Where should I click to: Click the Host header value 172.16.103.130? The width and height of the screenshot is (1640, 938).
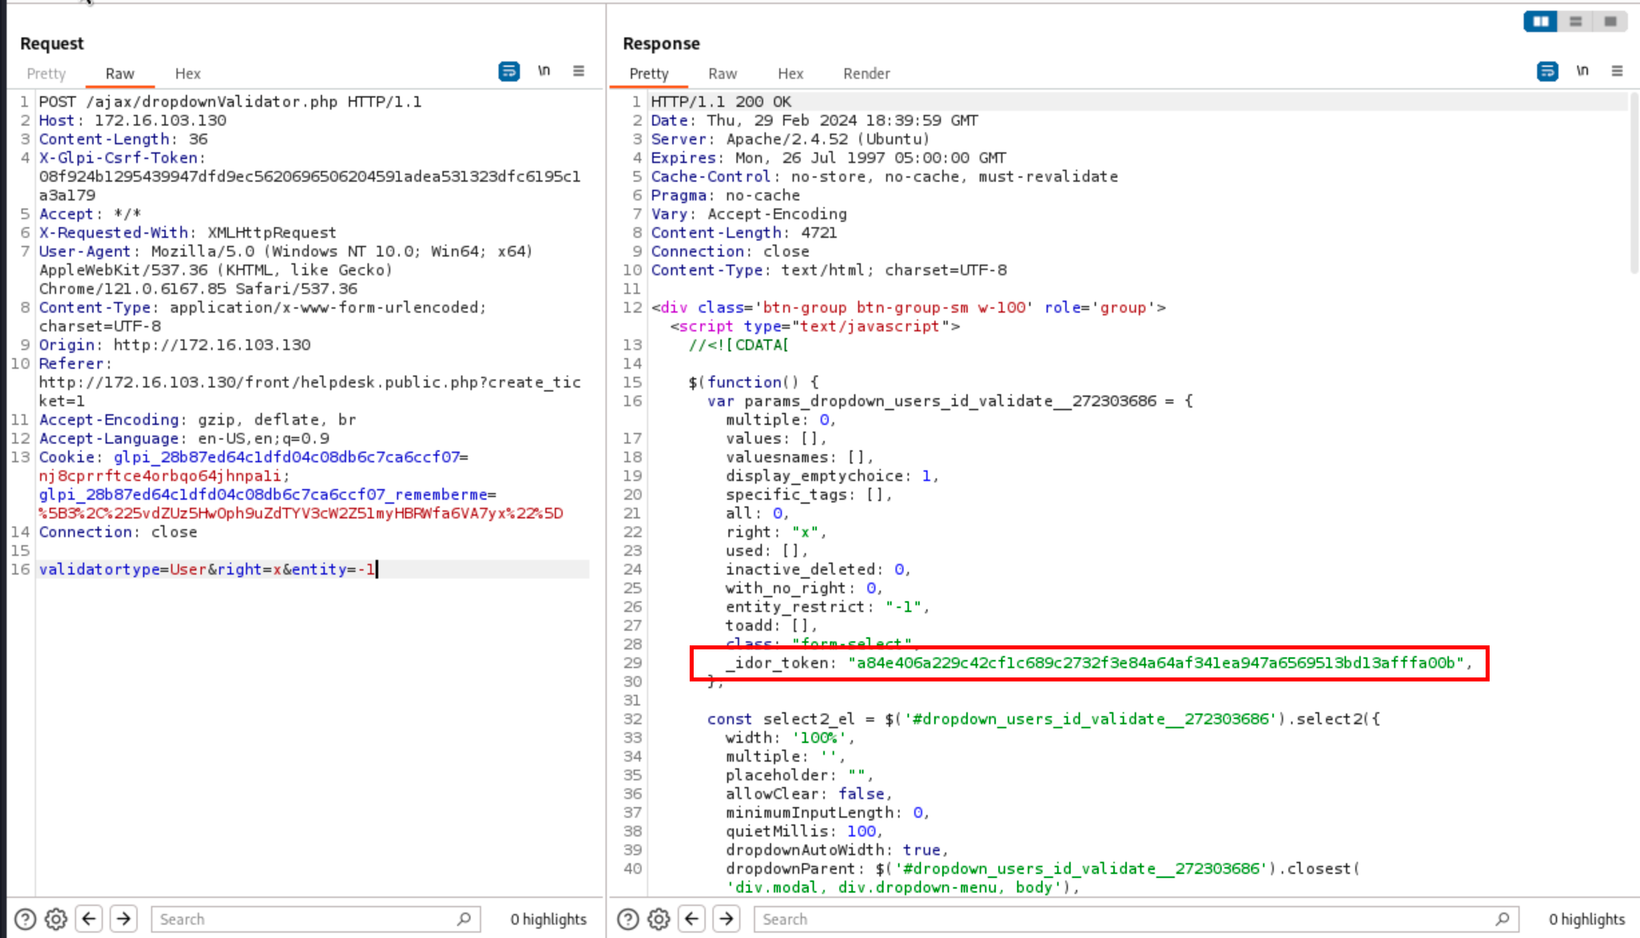[x=160, y=120]
